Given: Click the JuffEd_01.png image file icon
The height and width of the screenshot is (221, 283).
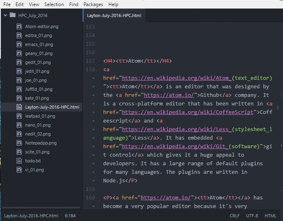Looking at the screenshot, I should 19,89.
